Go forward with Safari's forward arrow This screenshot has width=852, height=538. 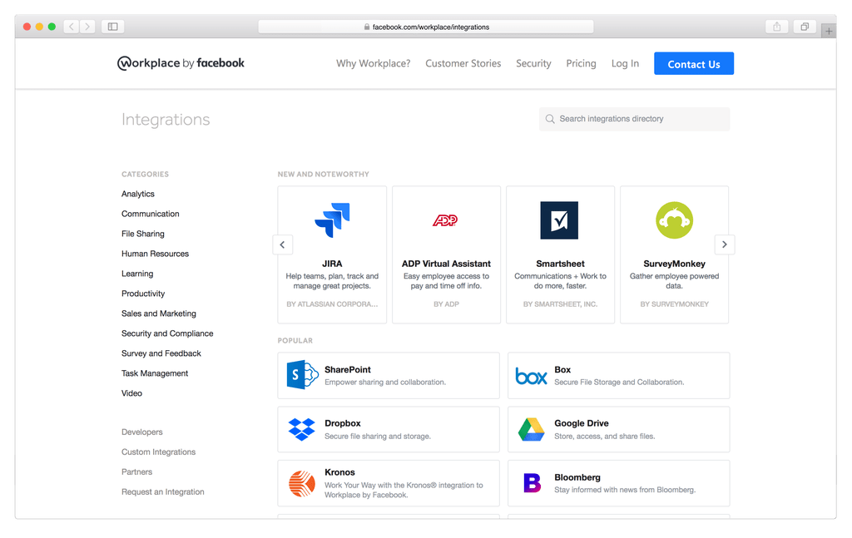tap(87, 27)
